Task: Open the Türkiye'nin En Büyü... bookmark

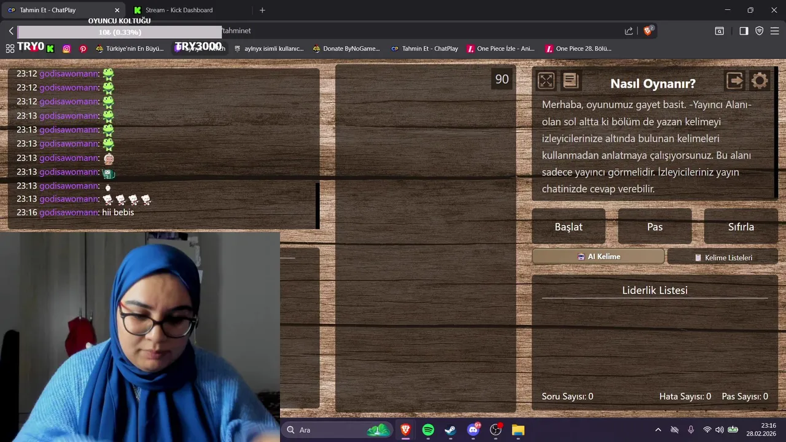Action: 130,48
